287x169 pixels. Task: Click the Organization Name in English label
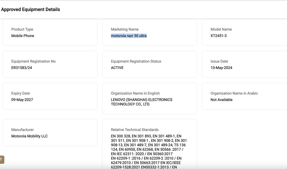[135, 93]
